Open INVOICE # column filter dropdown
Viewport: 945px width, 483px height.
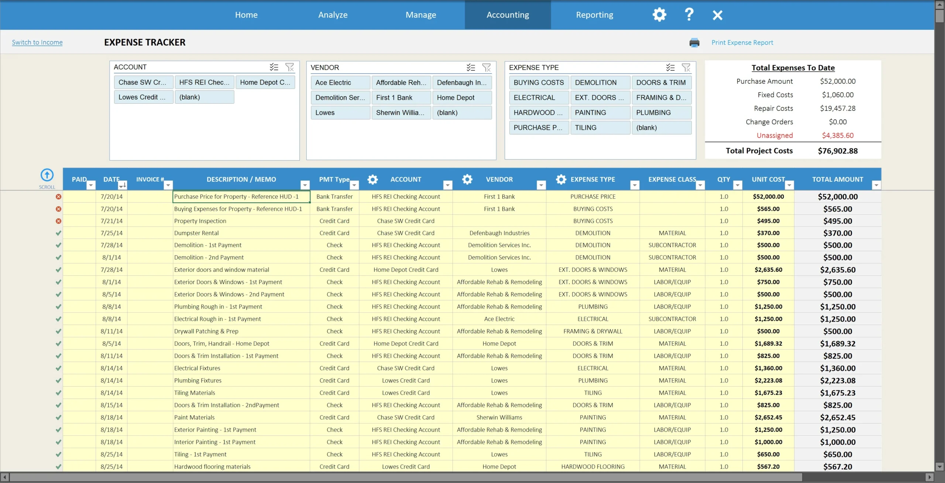[168, 185]
